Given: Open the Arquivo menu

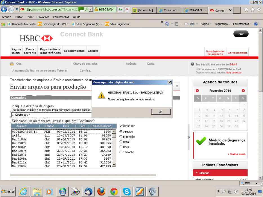Looking at the screenshot, I should coord(7,17).
